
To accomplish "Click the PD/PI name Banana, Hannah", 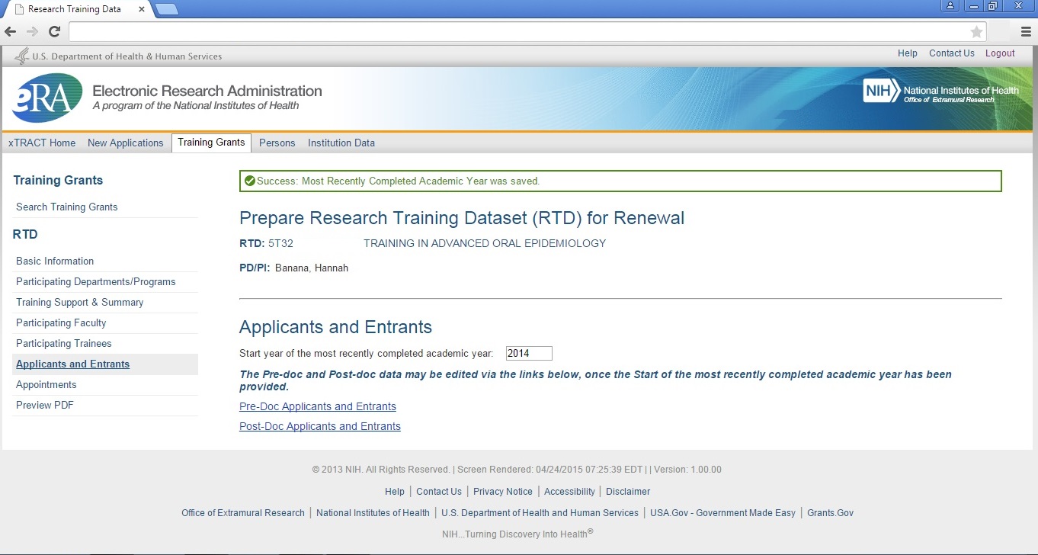I will coord(312,268).
